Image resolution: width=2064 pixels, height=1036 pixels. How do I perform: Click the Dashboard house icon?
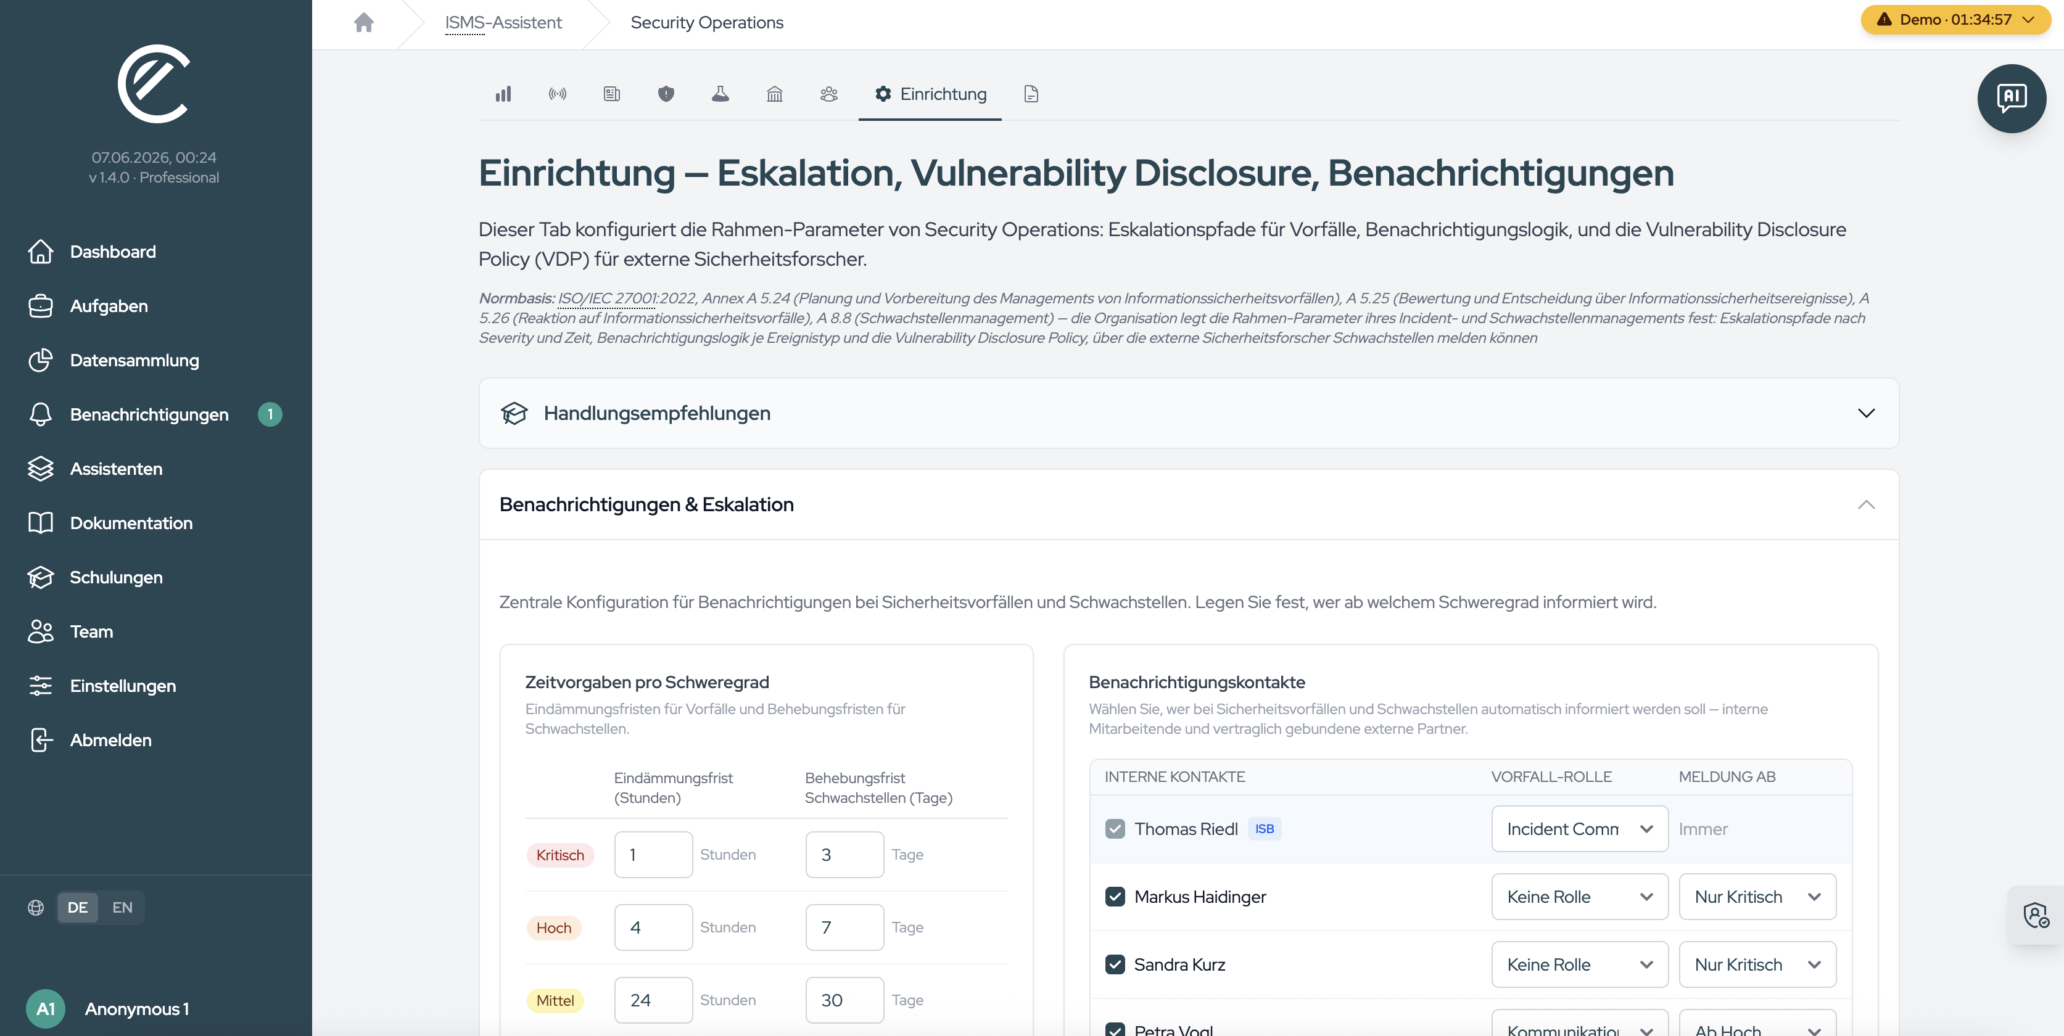click(x=41, y=252)
